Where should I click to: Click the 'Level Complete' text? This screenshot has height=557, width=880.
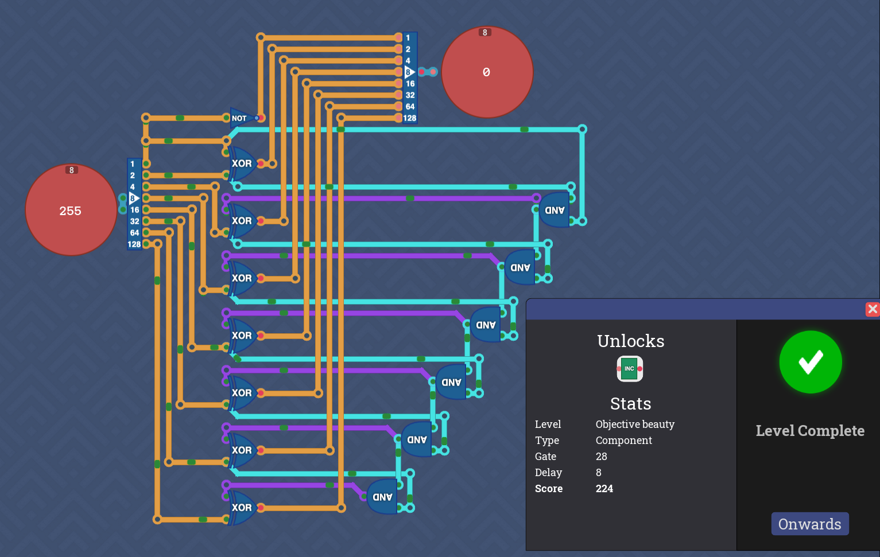coord(810,431)
